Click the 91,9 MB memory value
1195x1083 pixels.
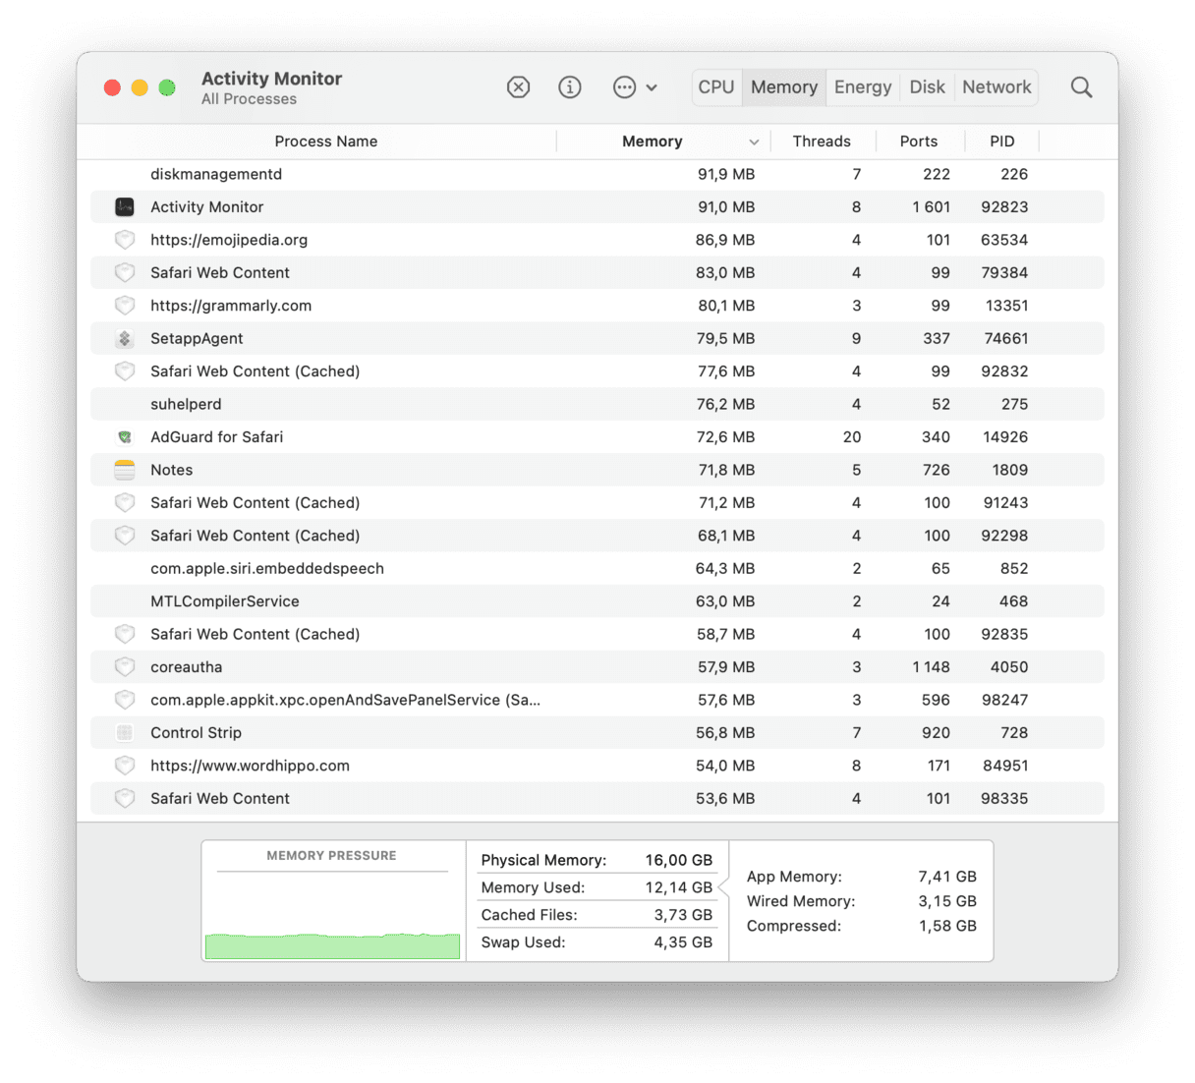point(726,174)
